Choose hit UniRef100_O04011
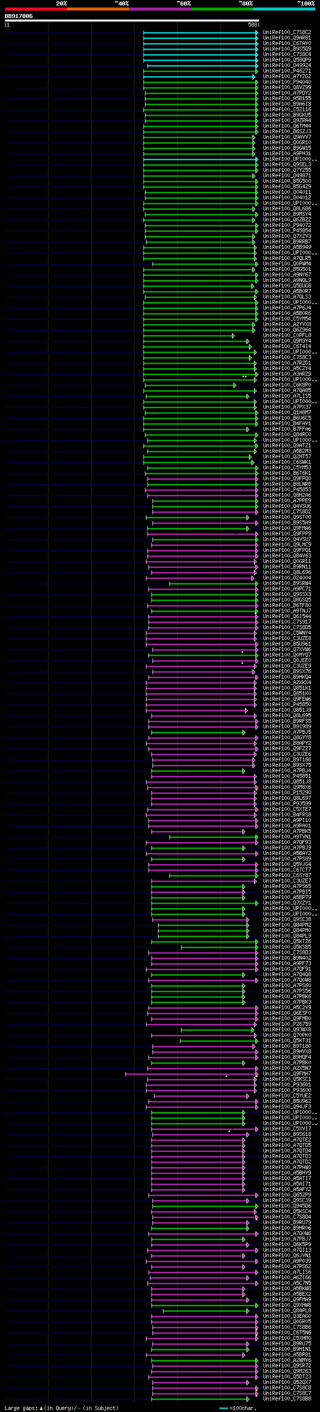320x1412 pixels. tap(287, 192)
